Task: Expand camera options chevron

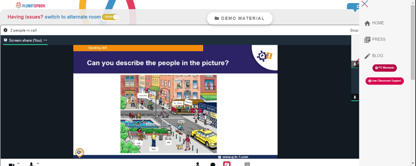Action: 18,164
